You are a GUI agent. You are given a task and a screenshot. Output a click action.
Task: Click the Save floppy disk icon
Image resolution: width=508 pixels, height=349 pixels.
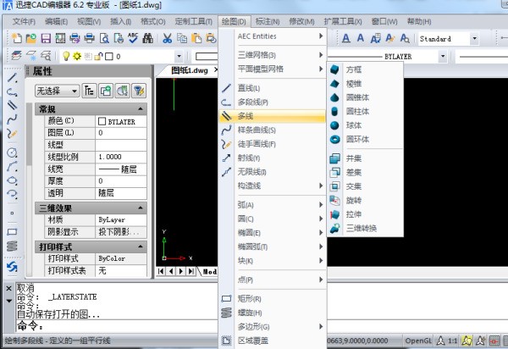pos(46,39)
